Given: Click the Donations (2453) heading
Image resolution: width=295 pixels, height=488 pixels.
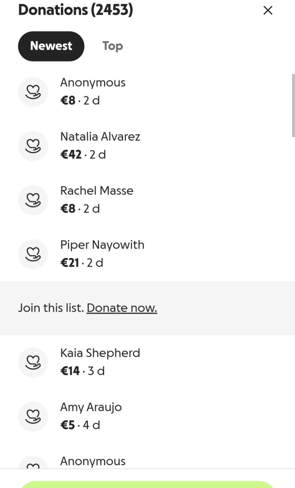Looking at the screenshot, I should click(76, 10).
